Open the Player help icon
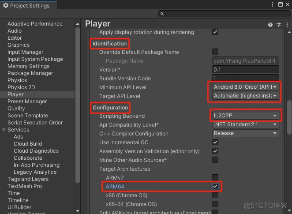Viewport: 292px width, 214px height. coord(270,25)
